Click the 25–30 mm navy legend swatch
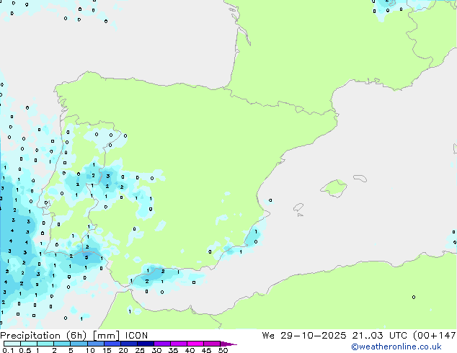The width and height of the screenshot is (457, 353). (145, 344)
